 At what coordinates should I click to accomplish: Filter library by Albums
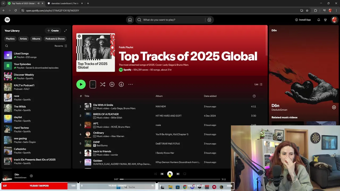click(36, 39)
